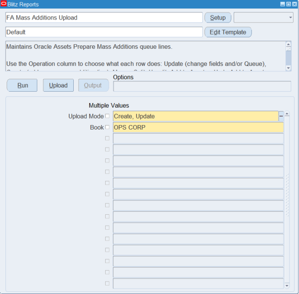The height and width of the screenshot is (294, 299).
Task: Select the template field showing Default
Action: pyautogui.click(x=104, y=32)
